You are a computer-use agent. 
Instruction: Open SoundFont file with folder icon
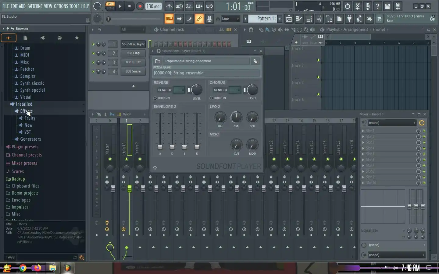point(158,61)
